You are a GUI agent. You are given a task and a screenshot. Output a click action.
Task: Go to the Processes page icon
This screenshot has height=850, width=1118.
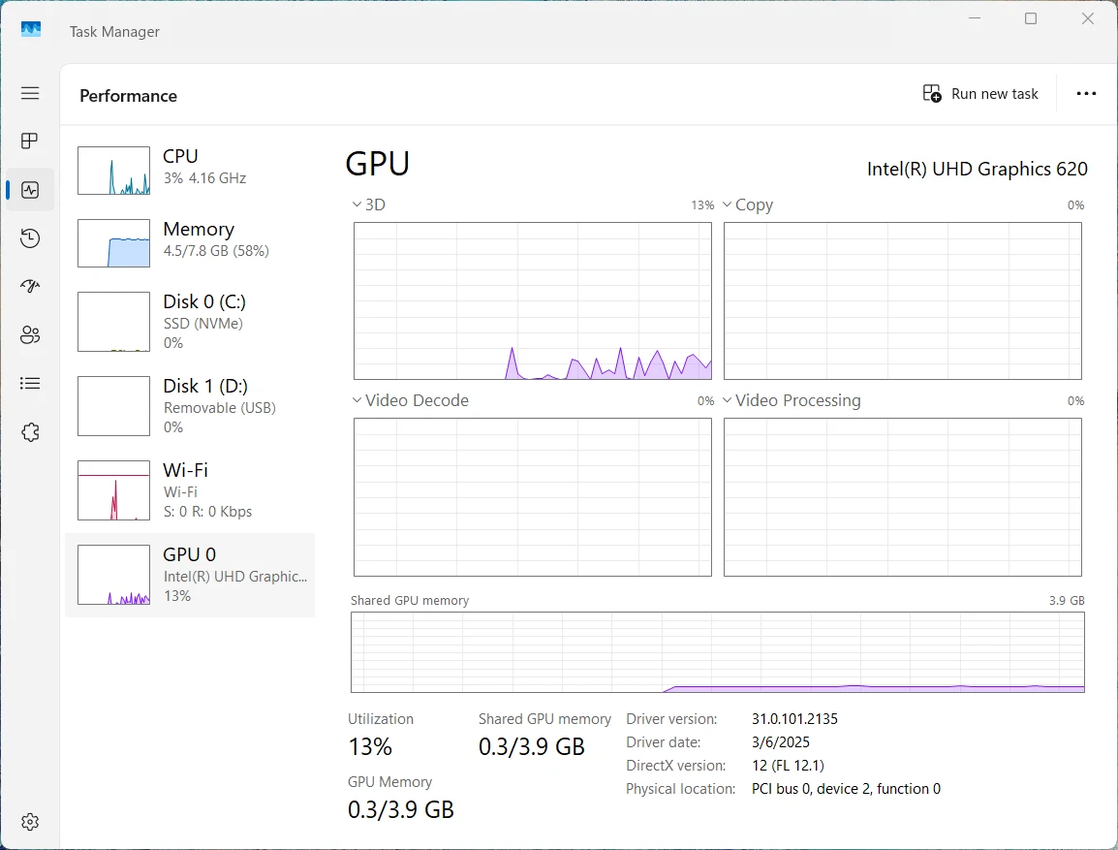(x=30, y=142)
